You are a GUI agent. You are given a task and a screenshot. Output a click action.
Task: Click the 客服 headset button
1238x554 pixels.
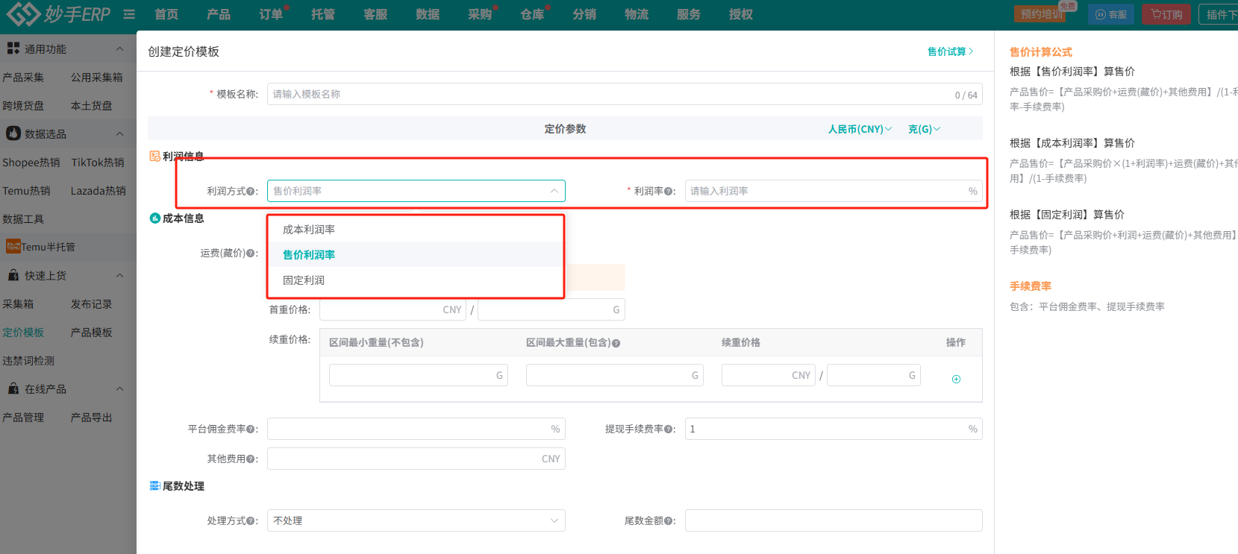tap(1110, 14)
